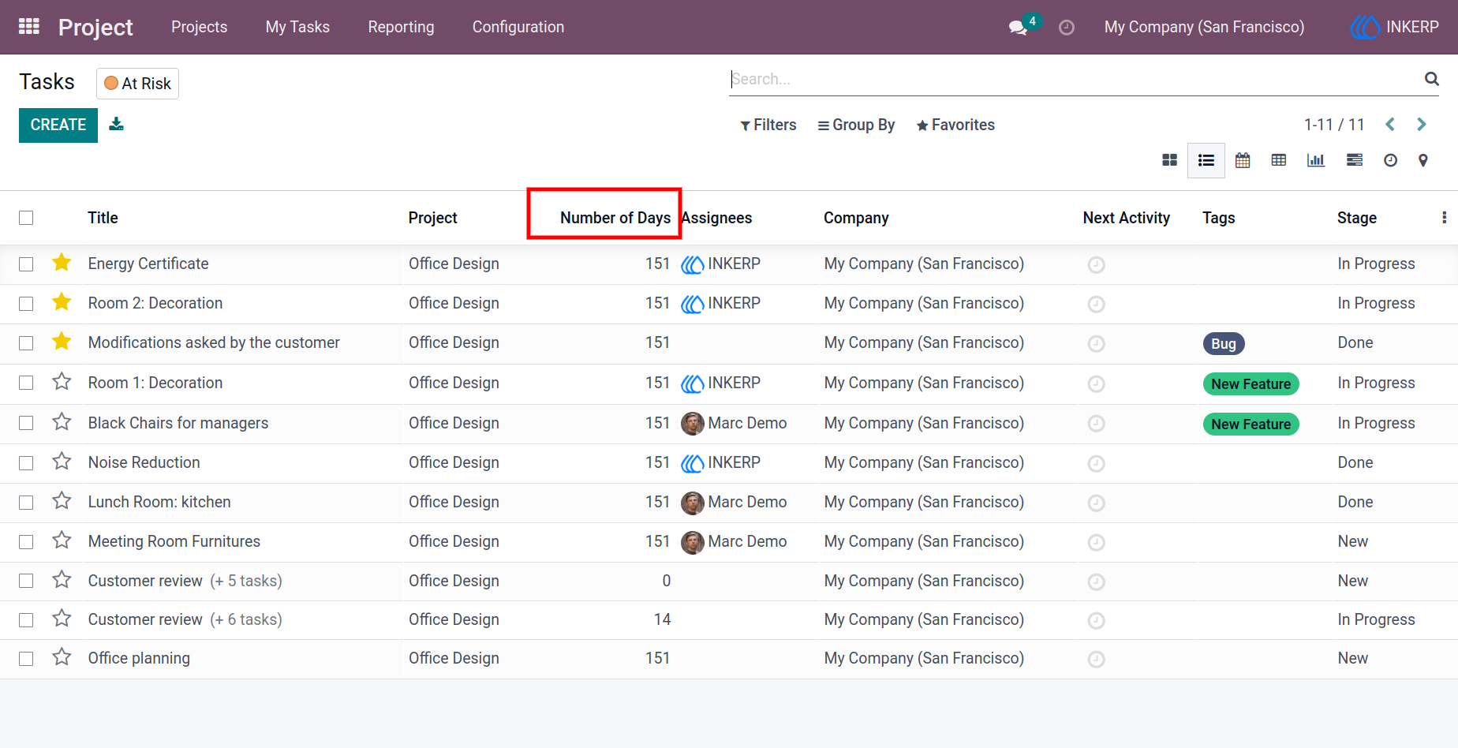The height and width of the screenshot is (748, 1458).
Task: Switch to Activity view
Action: point(1390,160)
